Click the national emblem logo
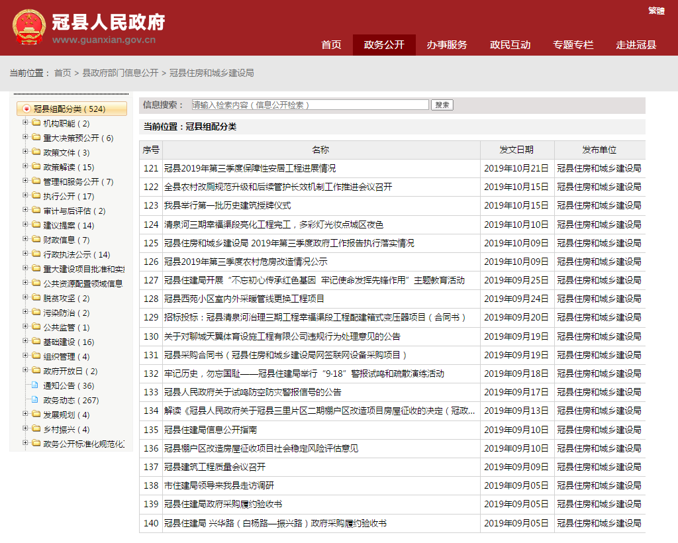678x543 pixels. [x=29, y=27]
